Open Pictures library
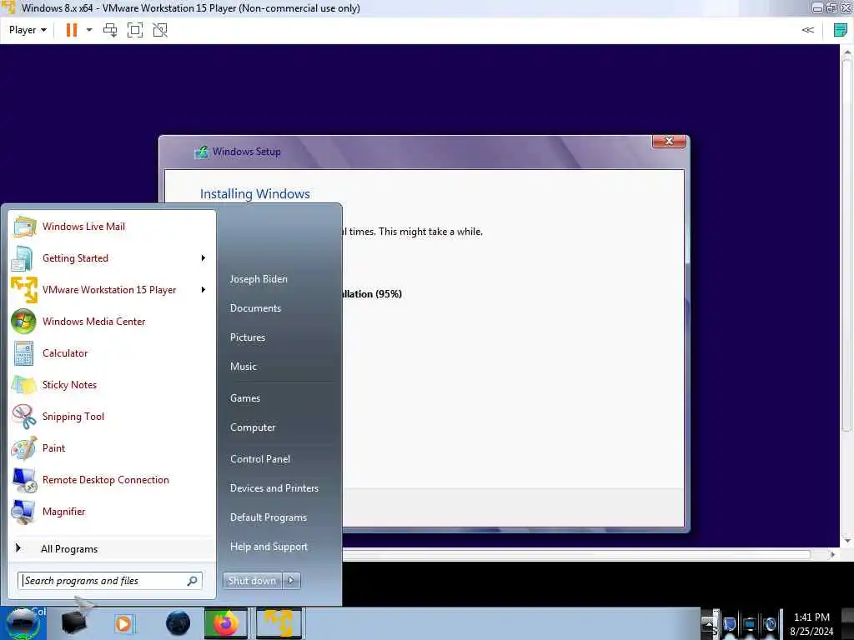Viewport: 854px width, 640px height. 247,337
